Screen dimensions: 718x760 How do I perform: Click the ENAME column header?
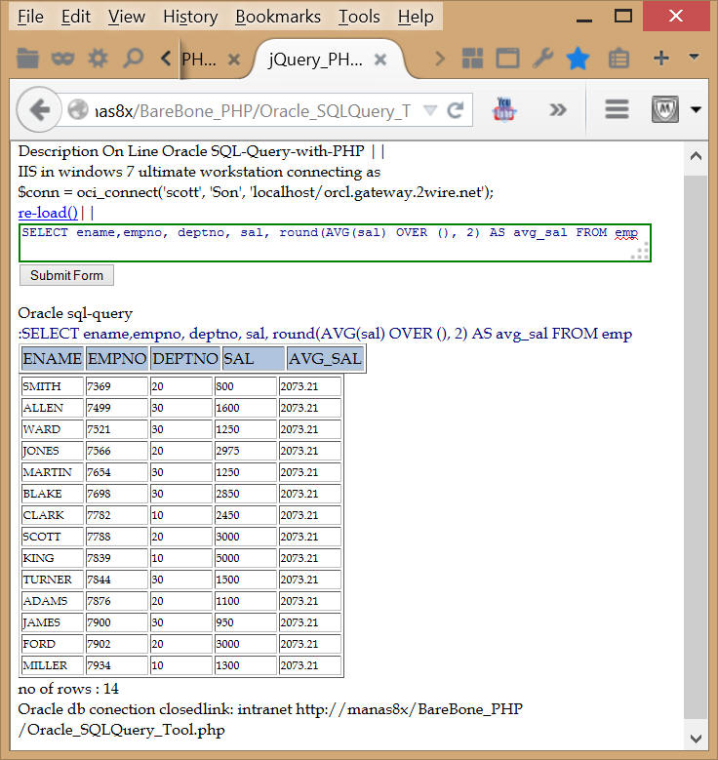(53, 359)
